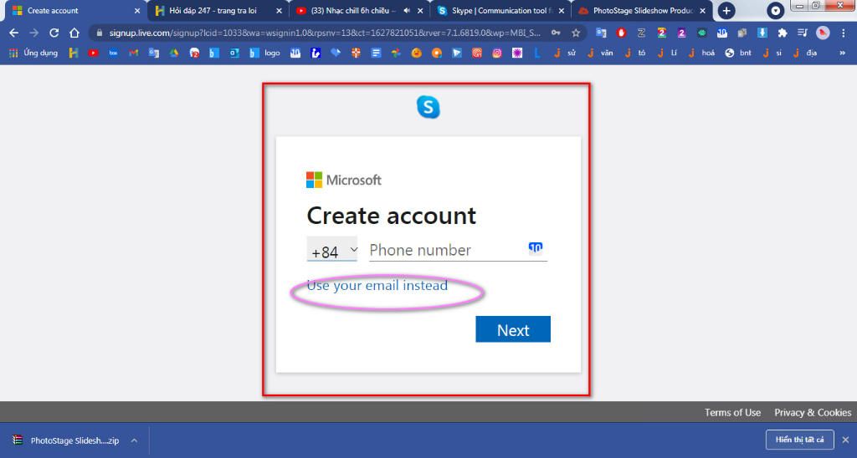Open the blue download arrow extension

[x=762, y=33]
